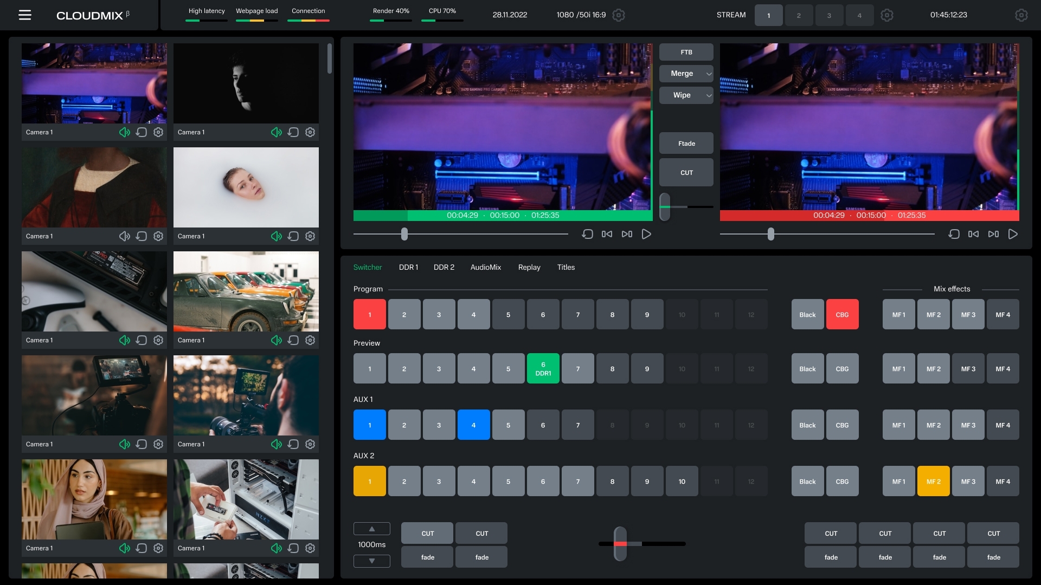This screenshot has height=585, width=1041.
Task: Click loop icon on the vintage cars camera
Action: [293, 340]
